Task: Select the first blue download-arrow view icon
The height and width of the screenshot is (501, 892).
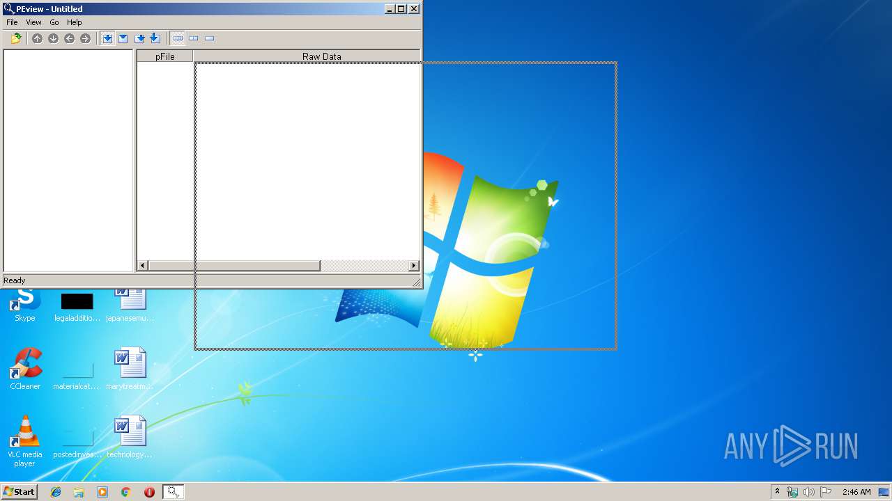Action: (x=107, y=38)
